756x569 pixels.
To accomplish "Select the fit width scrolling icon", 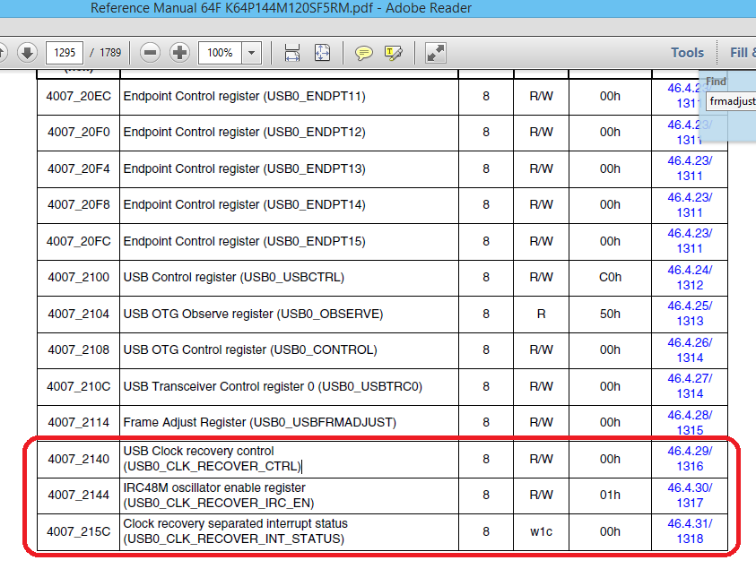I will [x=292, y=53].
